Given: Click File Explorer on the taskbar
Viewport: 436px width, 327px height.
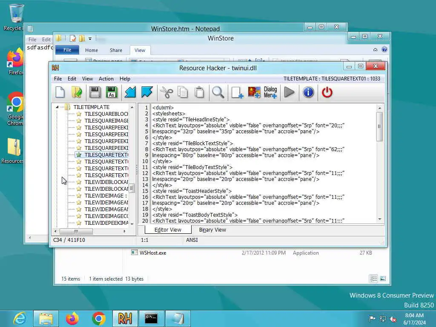Looking at the screenshot, I should click(x=46, y=318).
